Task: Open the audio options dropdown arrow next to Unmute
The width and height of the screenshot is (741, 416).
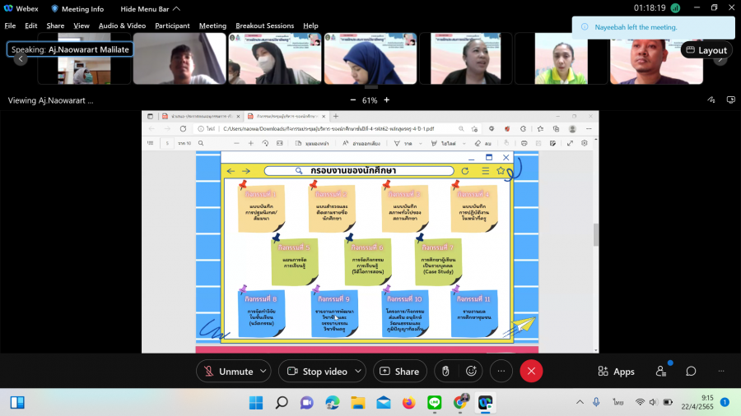Action: (x=263, y=372)
